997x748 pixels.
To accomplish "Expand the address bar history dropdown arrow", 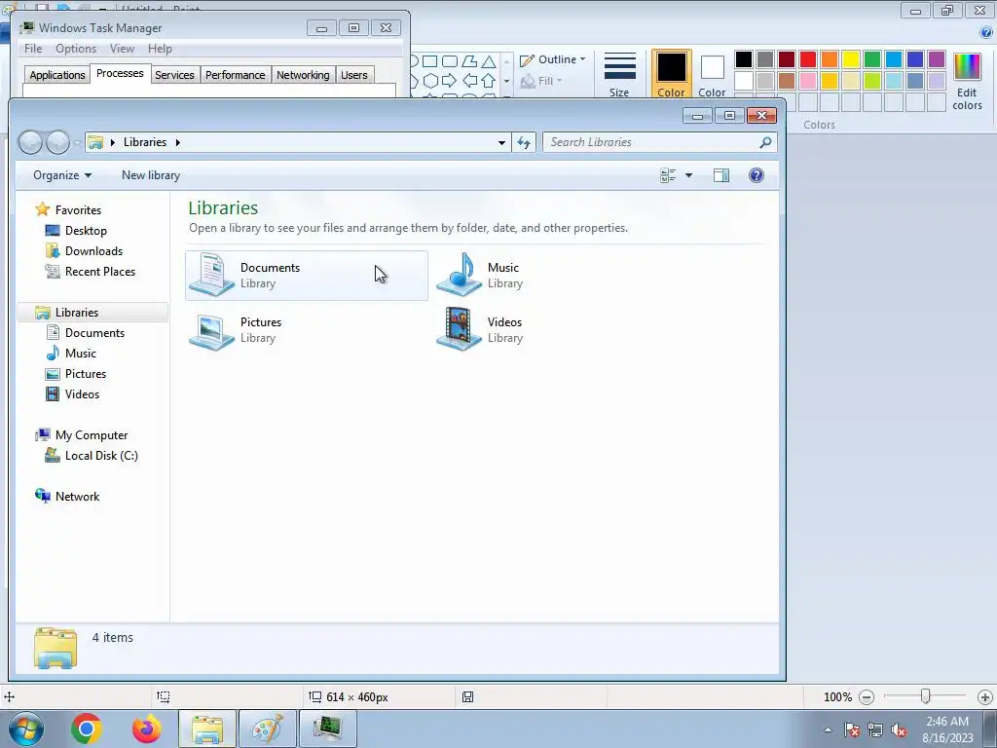I will [501, 142].
